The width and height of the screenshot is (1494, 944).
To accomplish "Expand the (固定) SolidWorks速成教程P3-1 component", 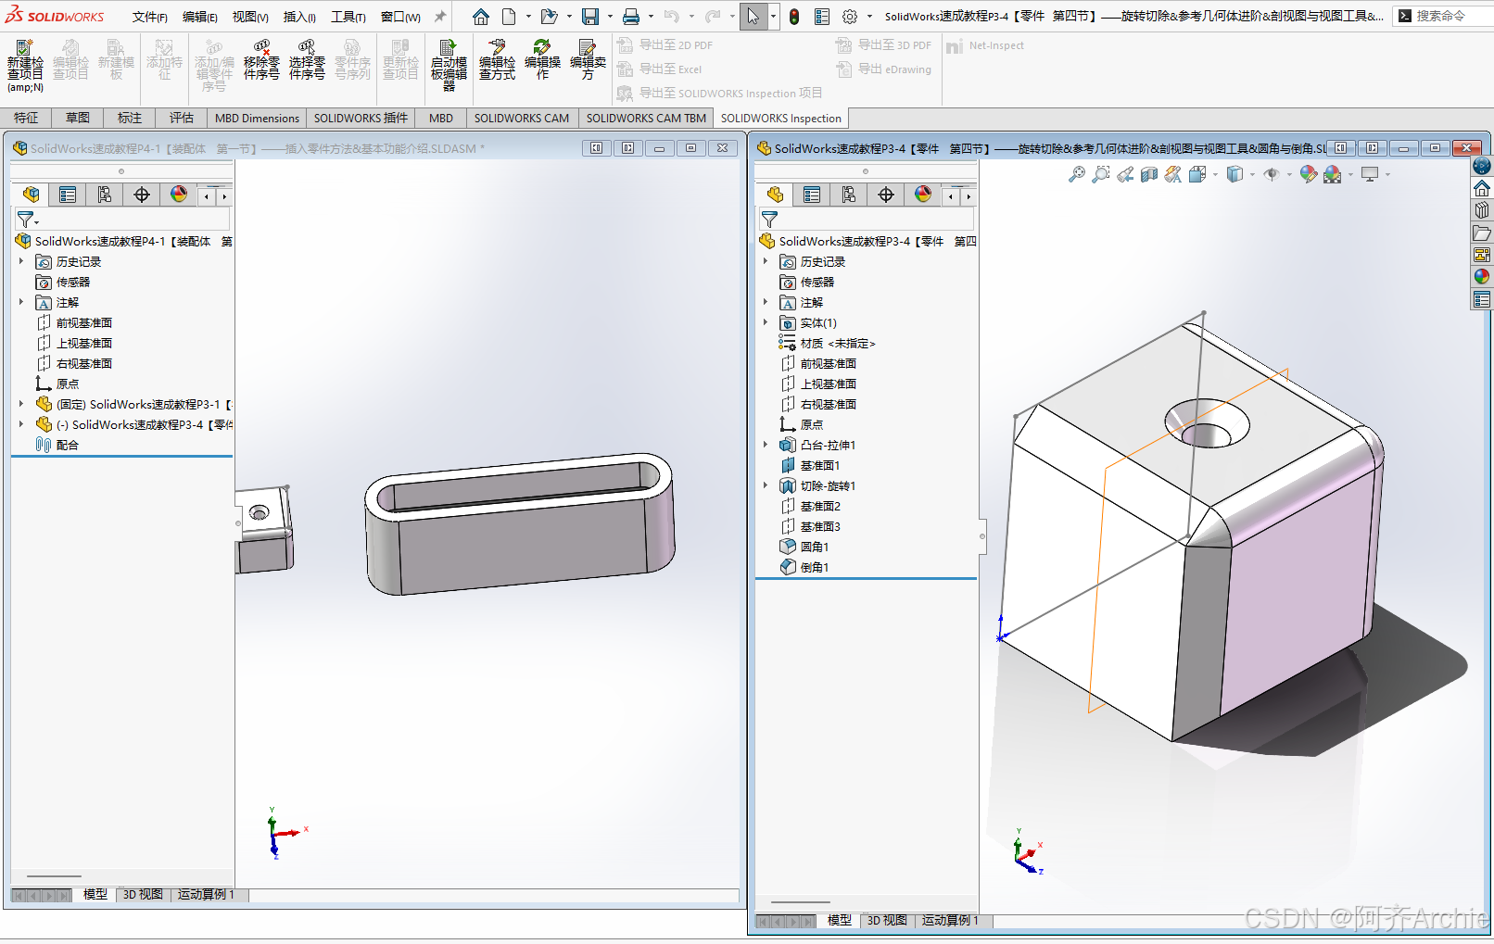I will (x=21, y=404).
